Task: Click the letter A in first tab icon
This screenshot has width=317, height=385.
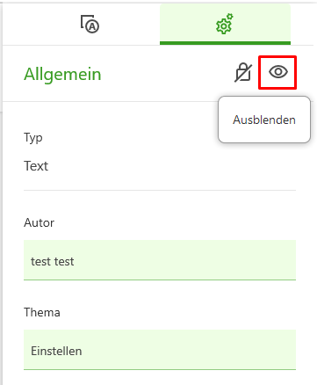Action: click(x=92, y=27)
